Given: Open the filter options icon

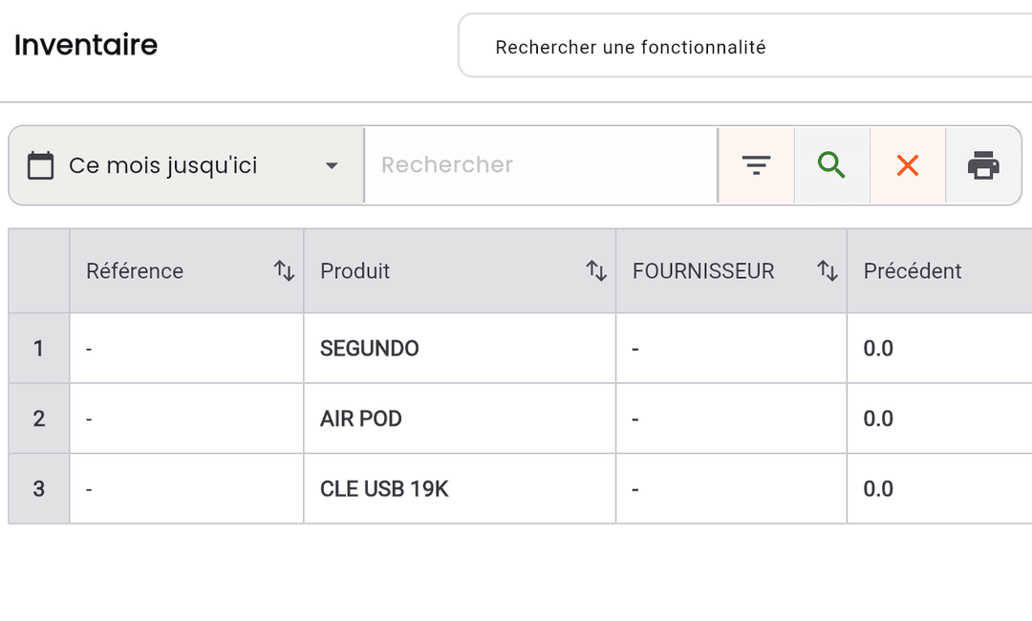Looking at the screenshot, I should point(756,164).
